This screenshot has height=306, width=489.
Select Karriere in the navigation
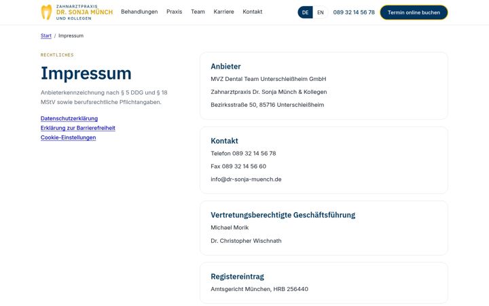(x=223, y=12)
